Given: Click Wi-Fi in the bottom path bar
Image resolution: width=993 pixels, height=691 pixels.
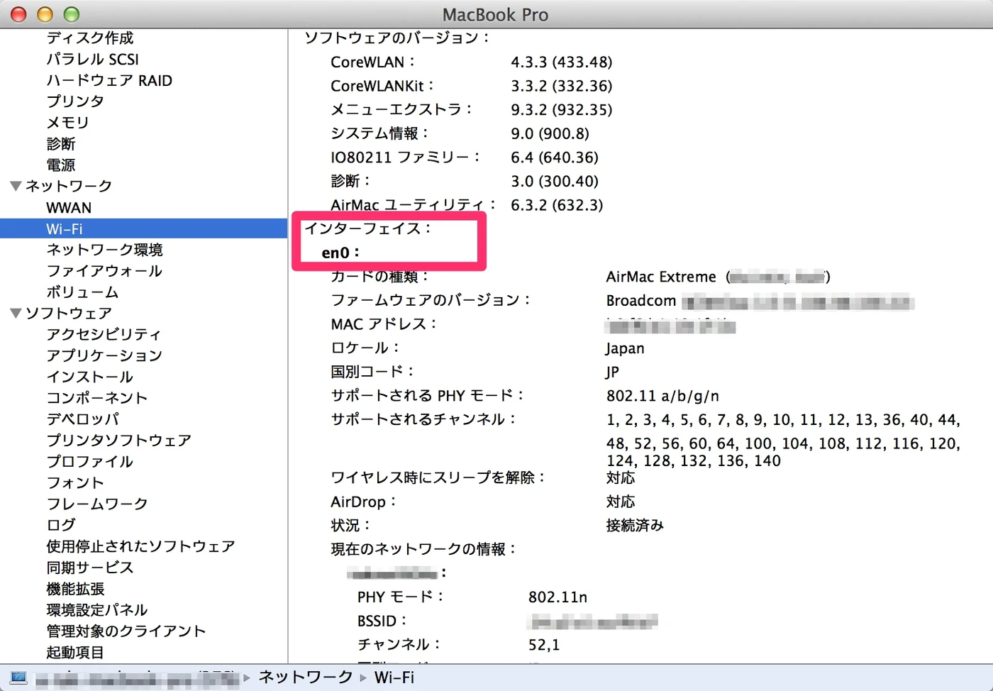Looking at the screenshot, I should [394, 678].
